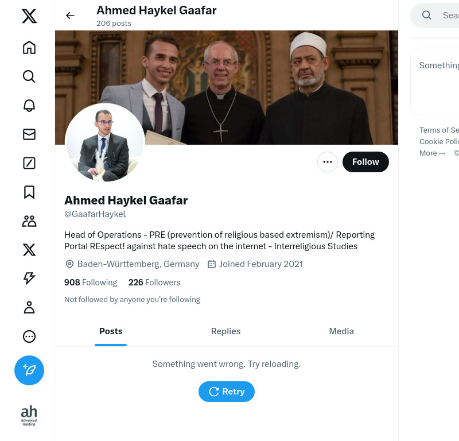Open Grok slash-box icon

pos(29,163)
